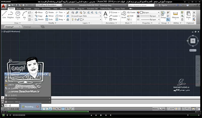Open the Unsaved Layer State dropdown
202x118 pixels.
click(x=86, y=16)
